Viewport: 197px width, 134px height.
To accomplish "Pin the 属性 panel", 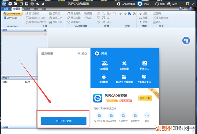I will 45,30.
